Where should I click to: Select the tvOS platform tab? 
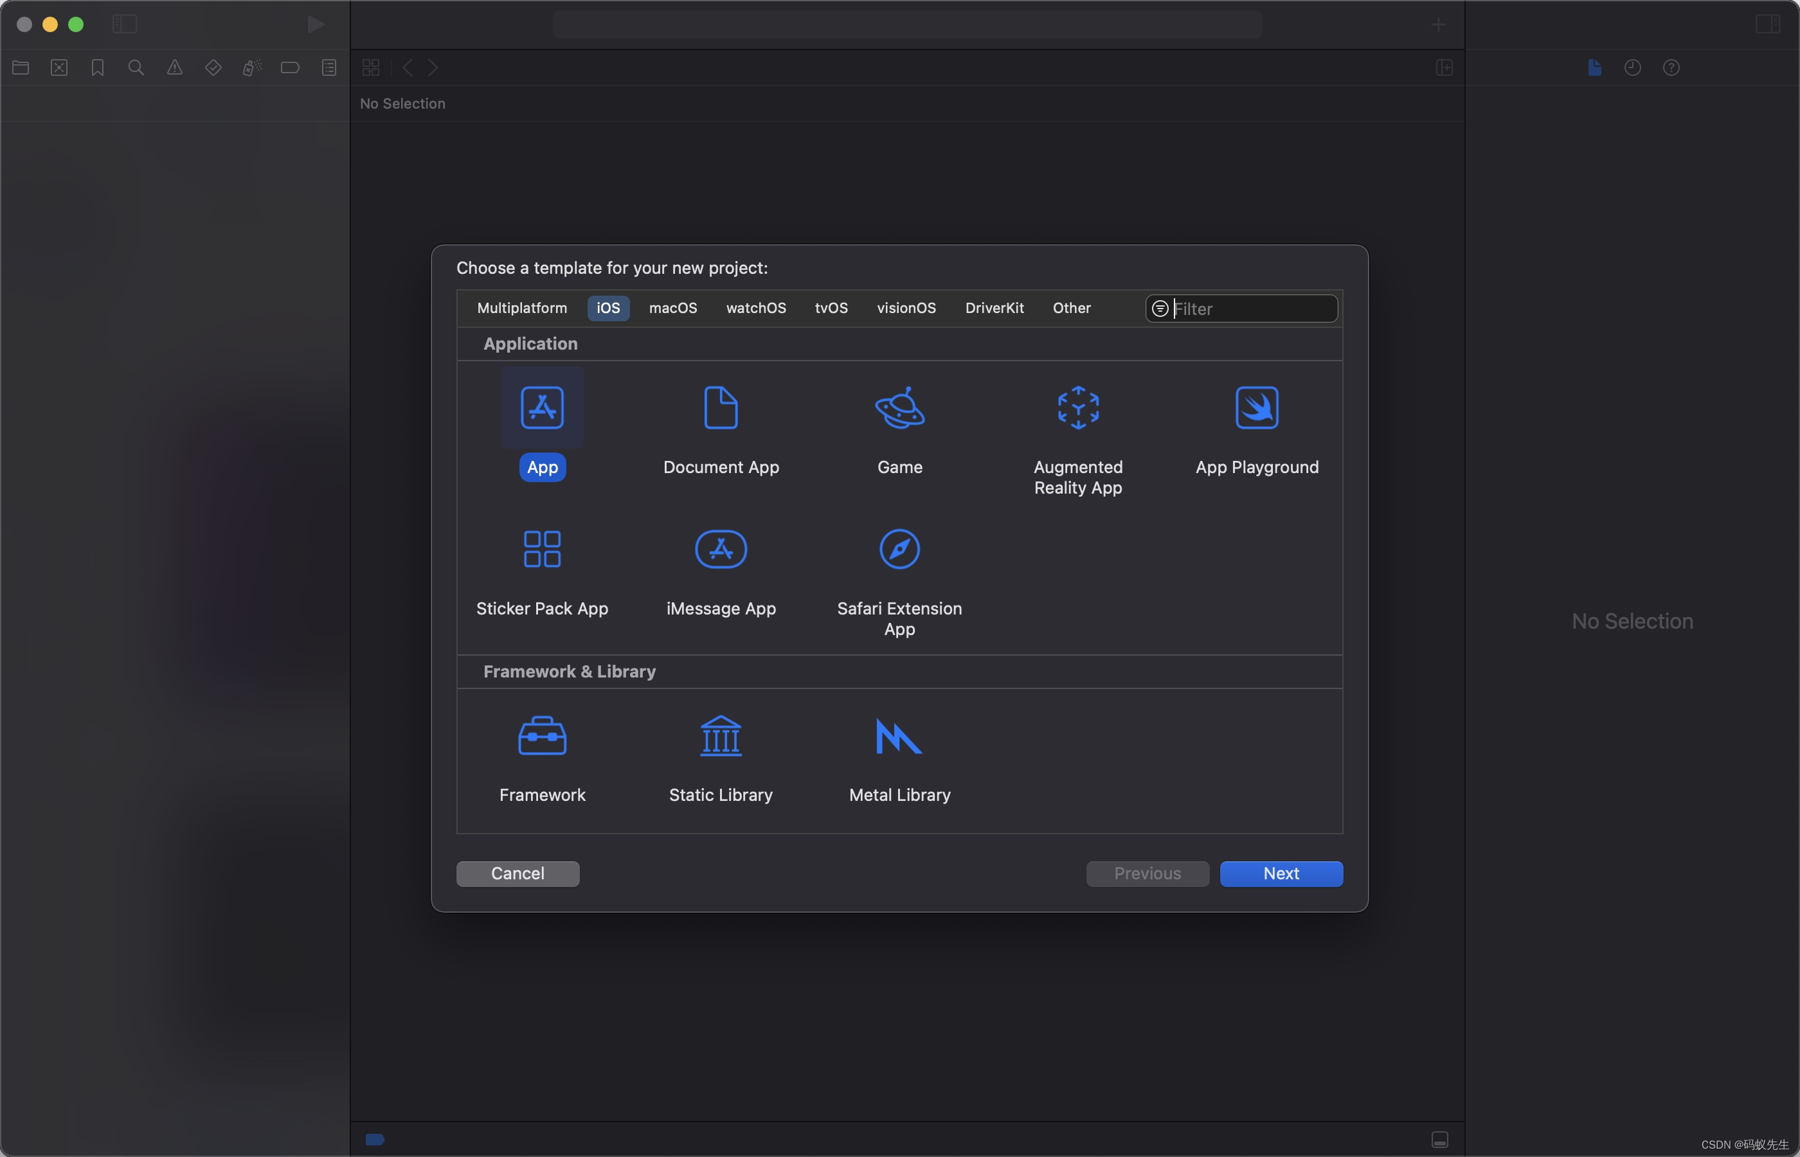831,307
